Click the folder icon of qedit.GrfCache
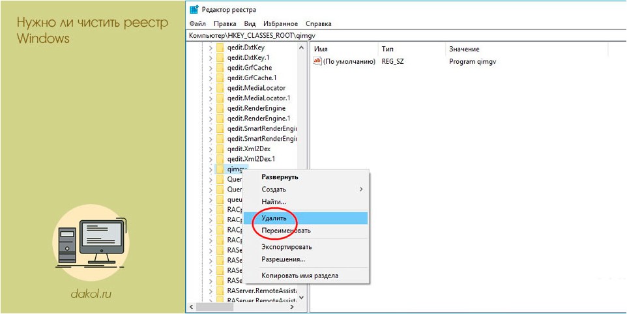The width and height of the screenshot is (627, 314). [220, 68]
